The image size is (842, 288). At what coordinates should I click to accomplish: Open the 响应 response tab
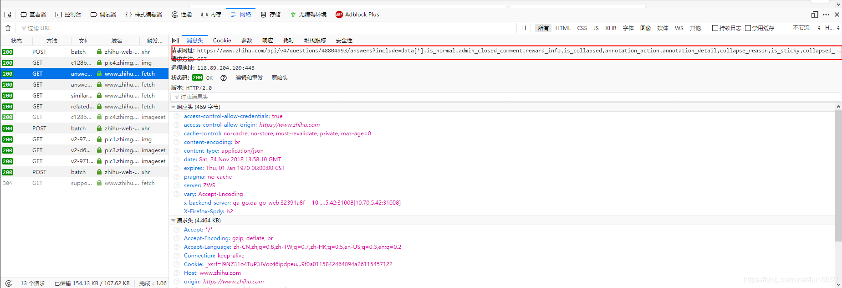click(x=268, y=41)
